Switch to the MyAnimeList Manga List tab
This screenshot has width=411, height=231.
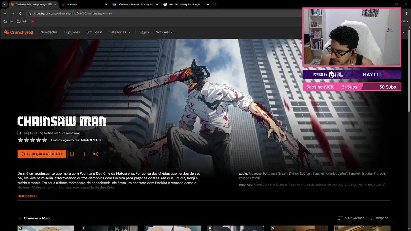(x=135, y=4)
